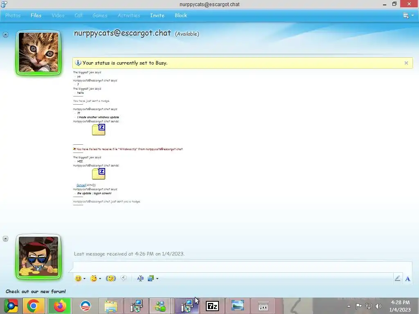Switch to handwriting pen mode

(397, 278)
